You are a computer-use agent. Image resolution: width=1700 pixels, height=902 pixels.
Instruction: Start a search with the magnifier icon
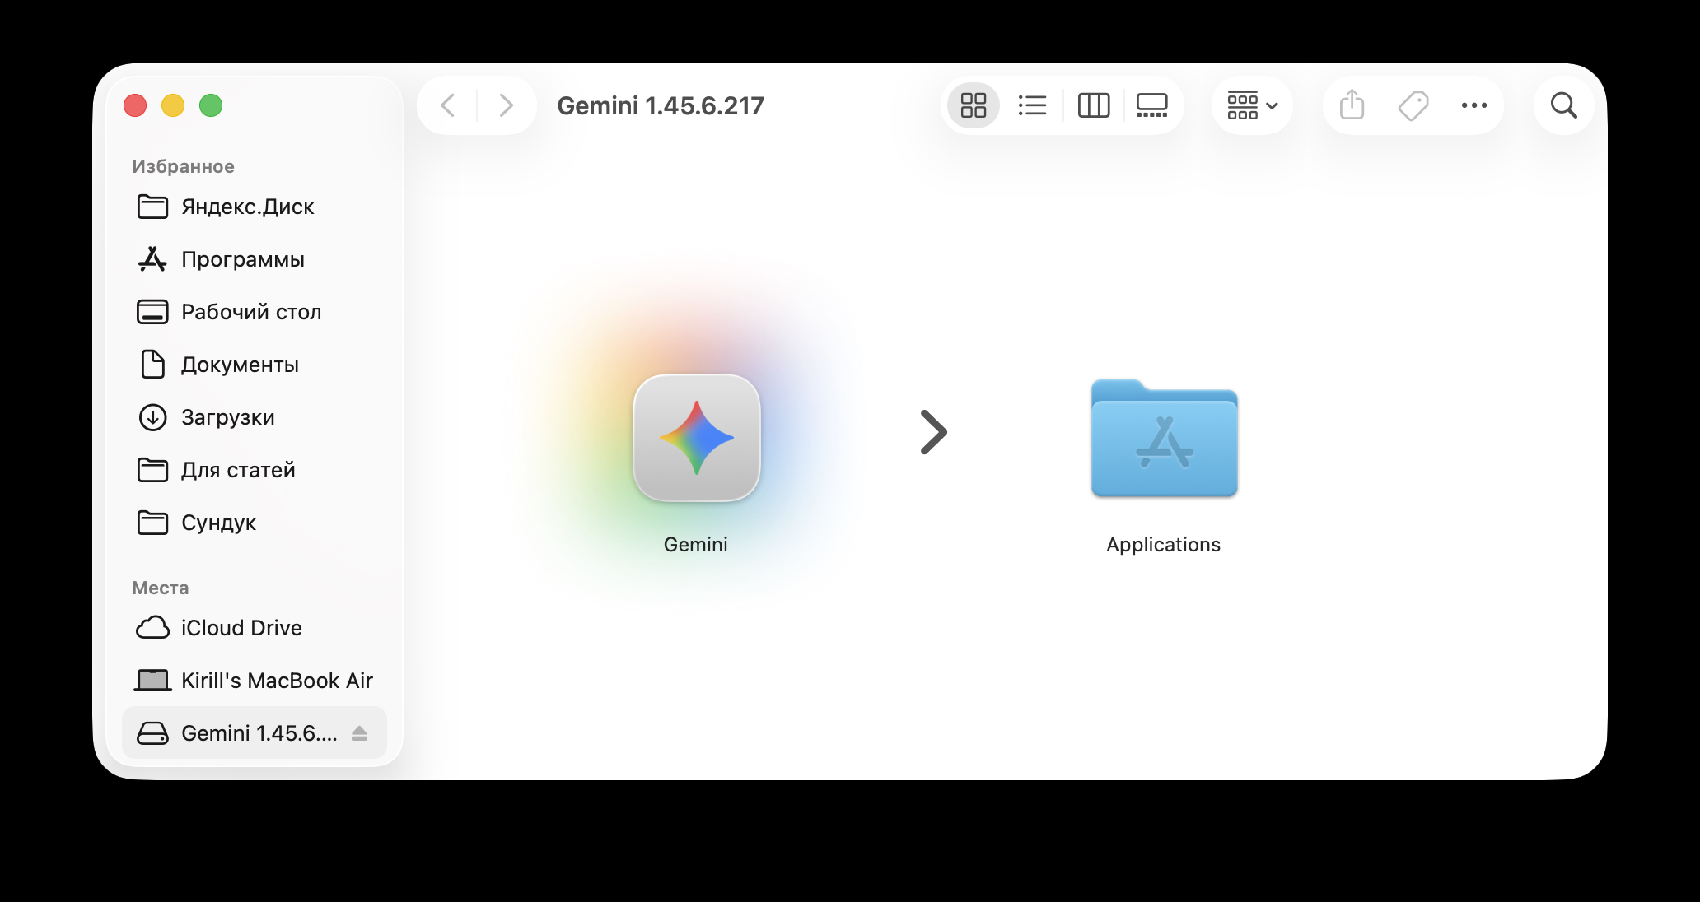pos(1563,105)
